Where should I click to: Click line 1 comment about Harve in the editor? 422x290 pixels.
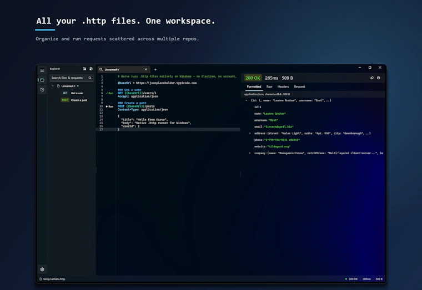(177, 77)
